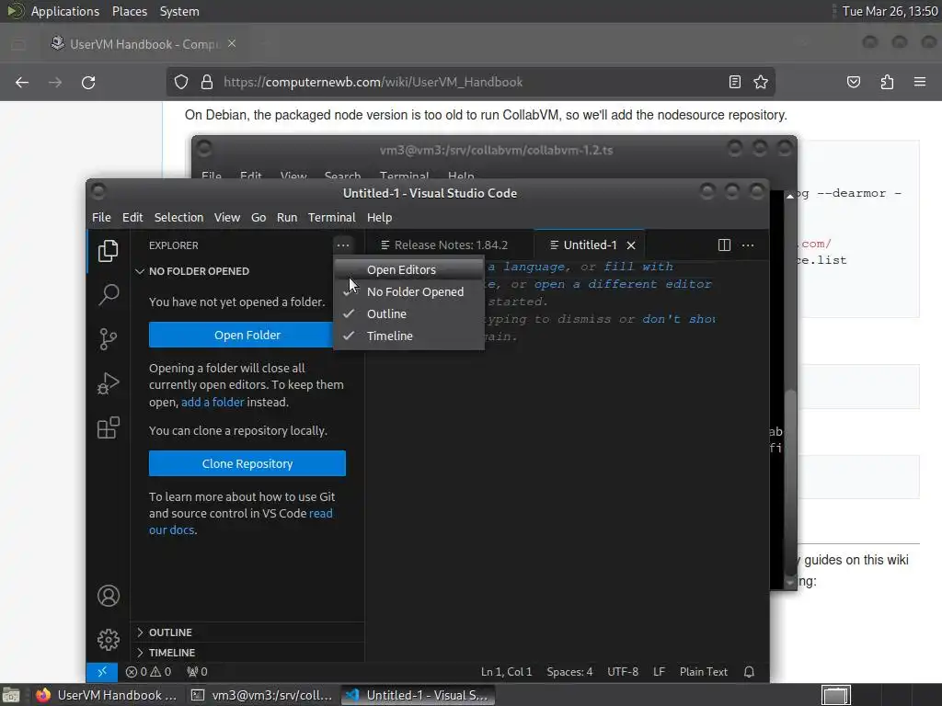Open the Extensions view icon
The width and height of the screenshot is (942, 706).
click(x=109, y=428)
